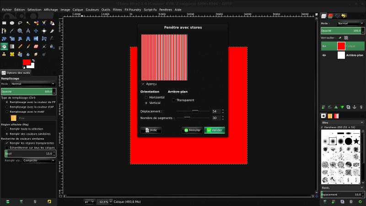Click the Aide button
This screenshot has width=366, height=206.
[151, 130]
